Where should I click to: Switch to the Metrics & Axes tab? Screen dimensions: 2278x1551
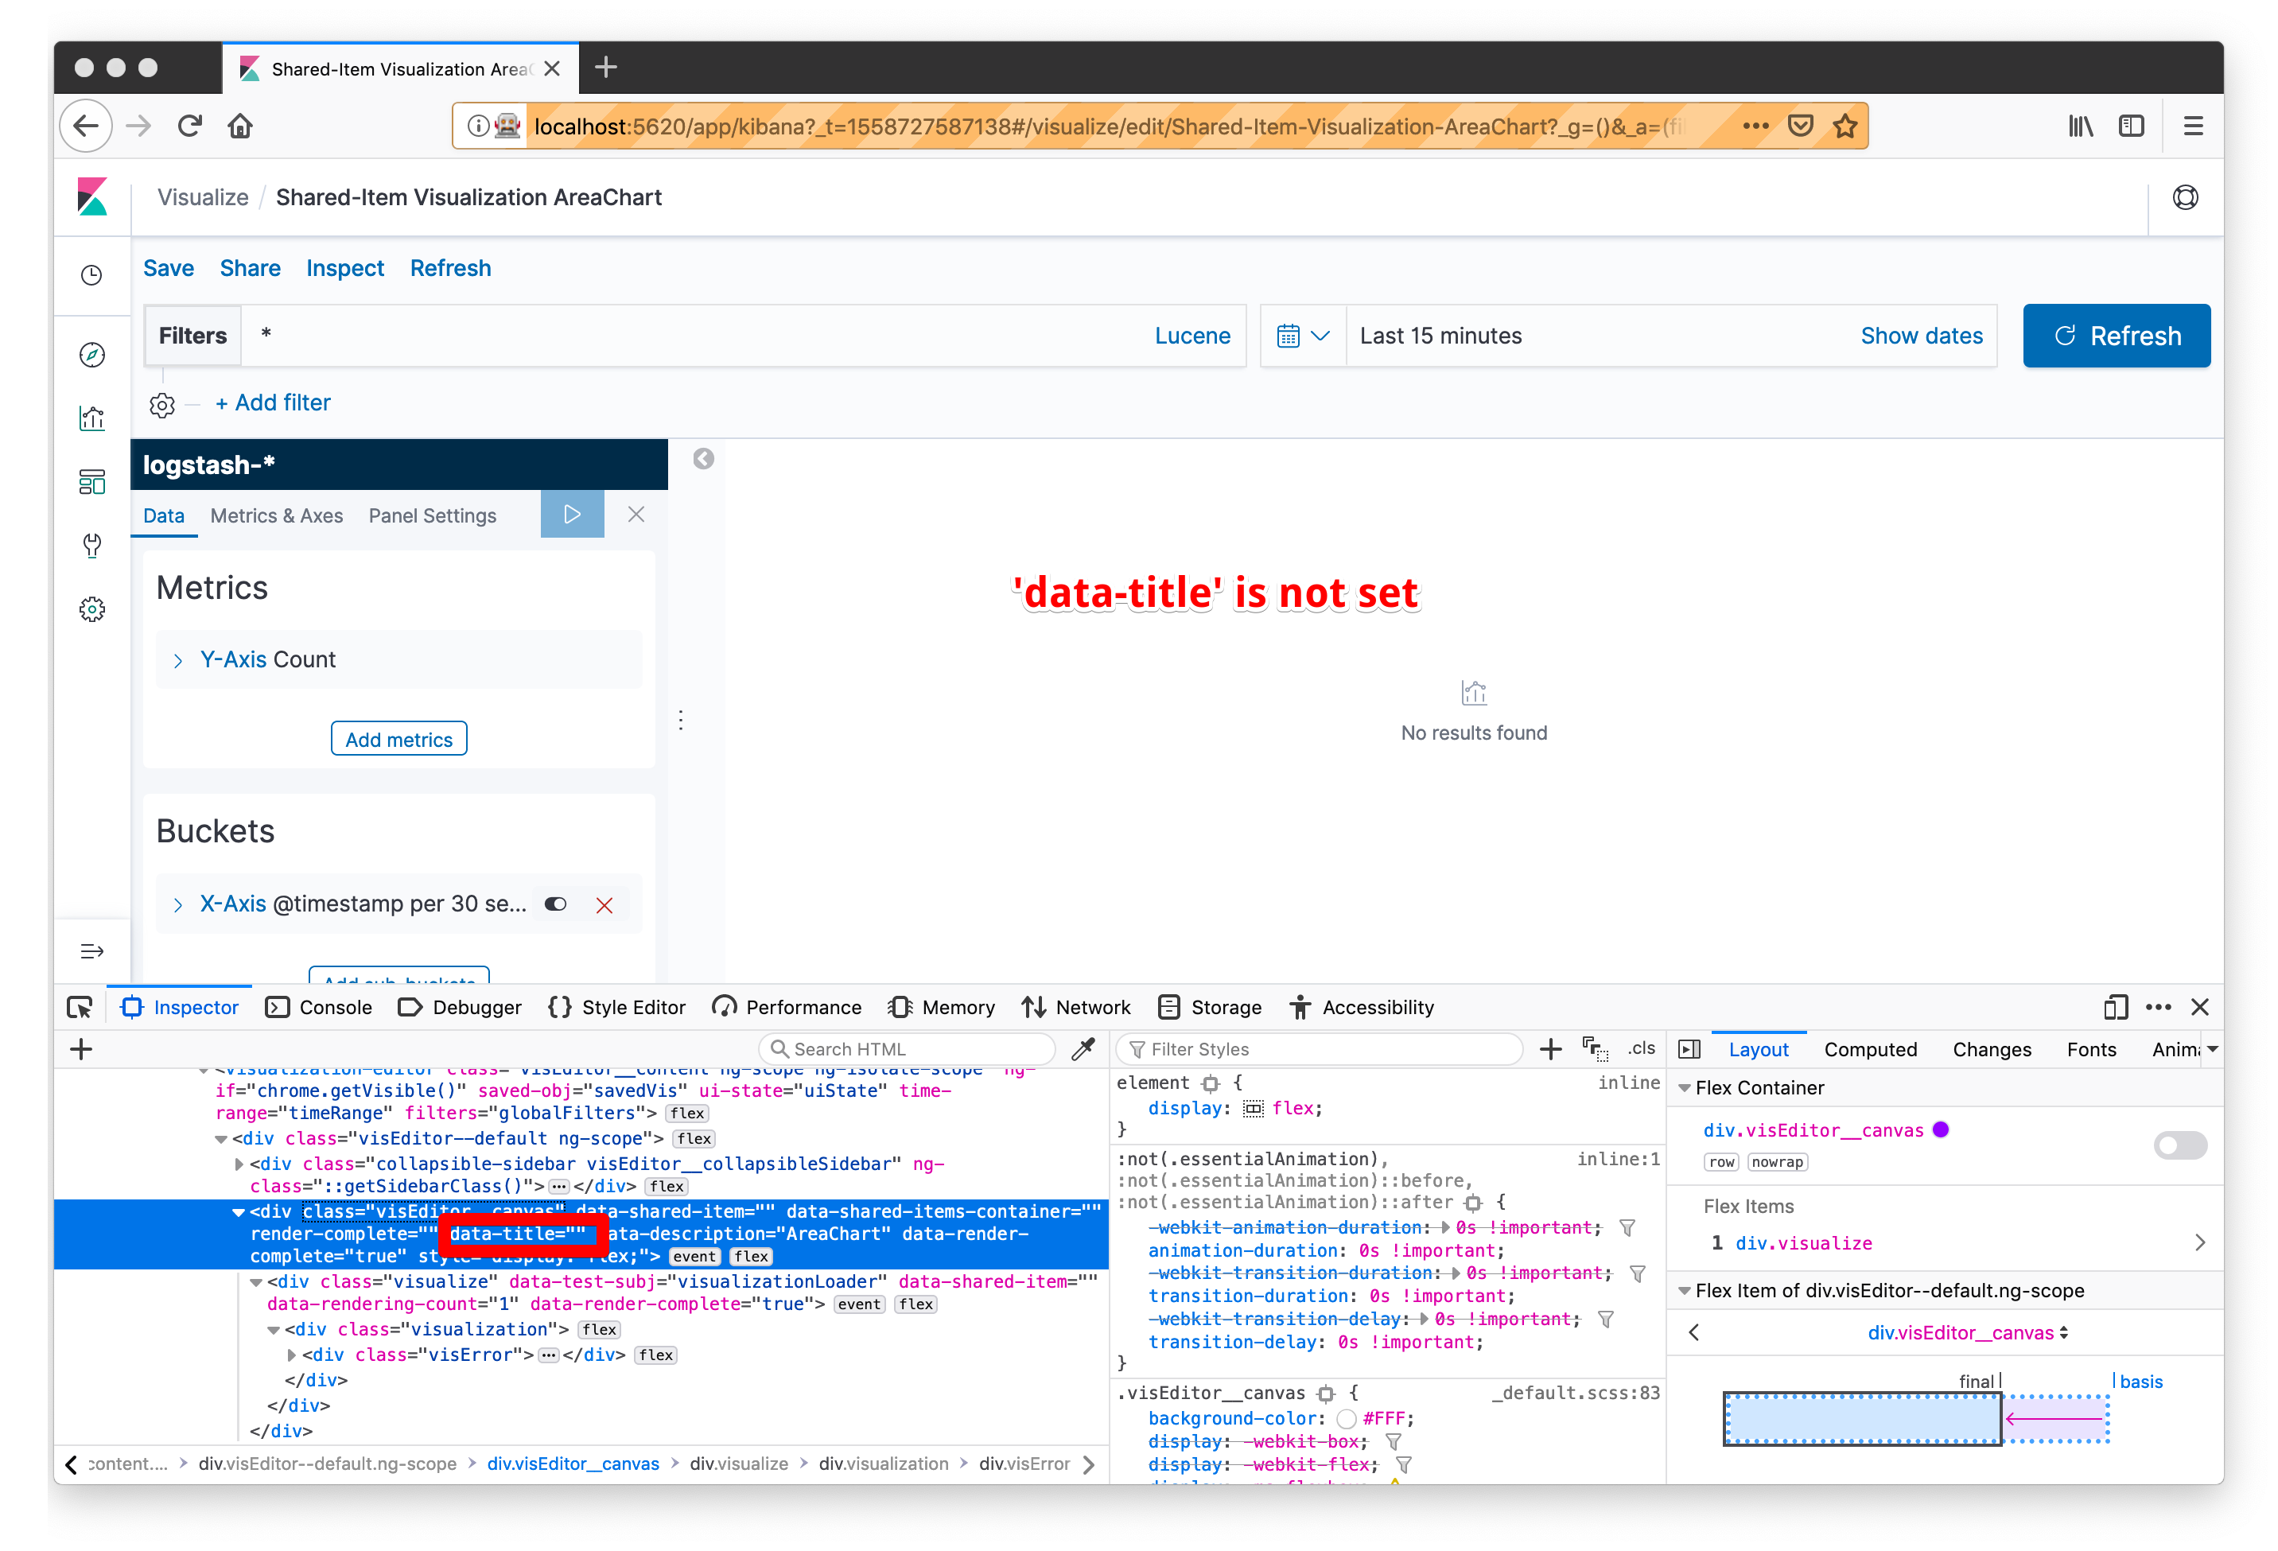pyautogui.click(x=277, y=515)
